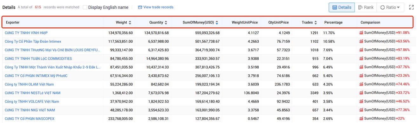Open exporter OLAM Việt Nam
The image size is (419, 123).
point(29,84)
